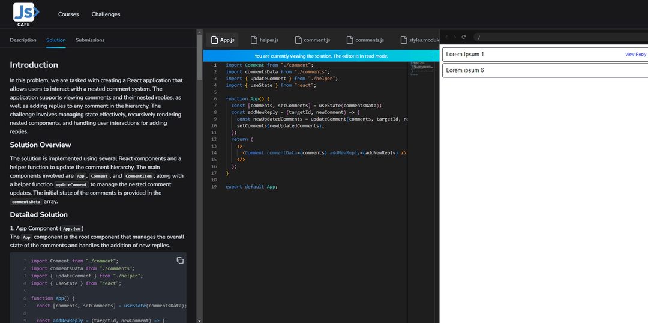Switch to the Submissions tab

(x=90, y=40)
